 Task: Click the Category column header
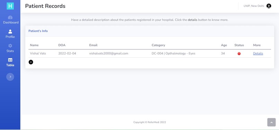(x=158, y=45)
